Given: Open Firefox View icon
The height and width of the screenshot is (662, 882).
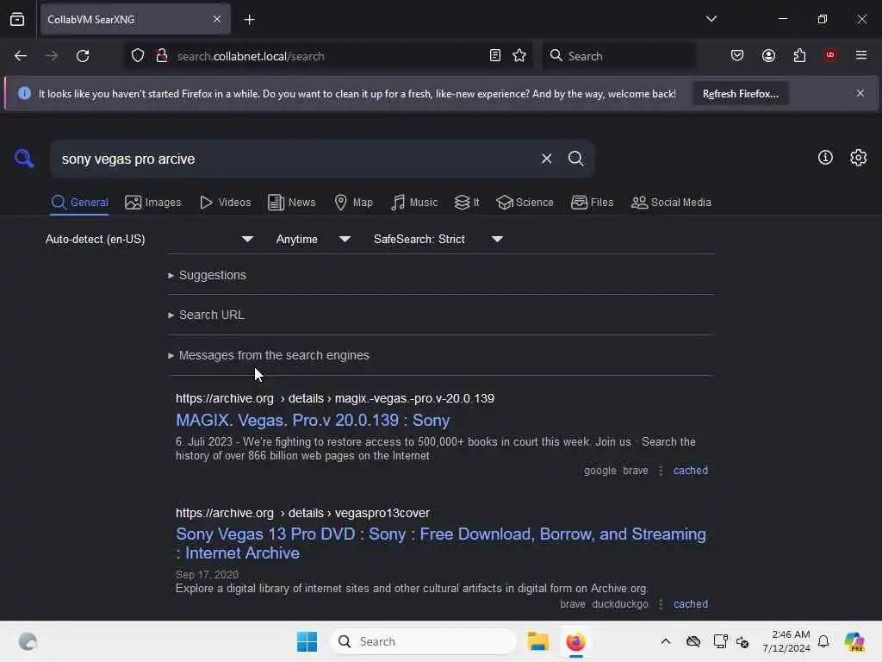Looking at the screenshot, I should click(x=17, y=19).
